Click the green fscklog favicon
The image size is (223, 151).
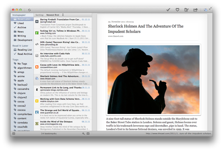(37, 33)
